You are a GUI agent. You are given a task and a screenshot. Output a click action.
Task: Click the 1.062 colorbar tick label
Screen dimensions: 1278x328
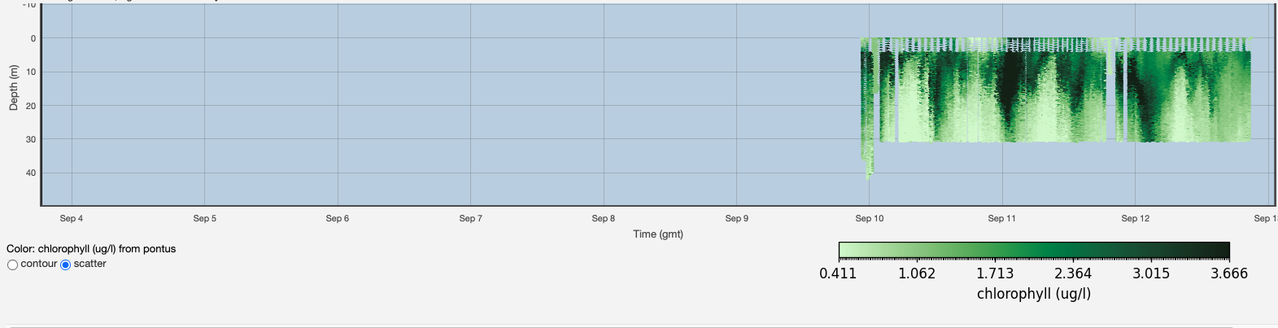917,273
